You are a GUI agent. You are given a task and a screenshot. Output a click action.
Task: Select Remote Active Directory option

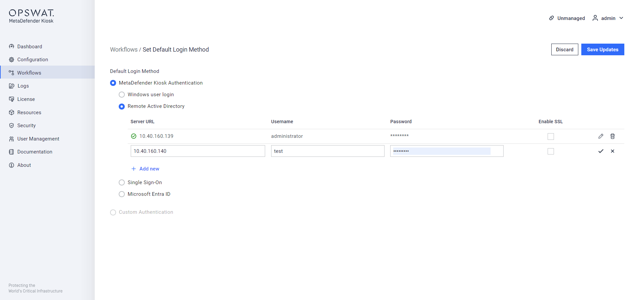tap(122, 106)
